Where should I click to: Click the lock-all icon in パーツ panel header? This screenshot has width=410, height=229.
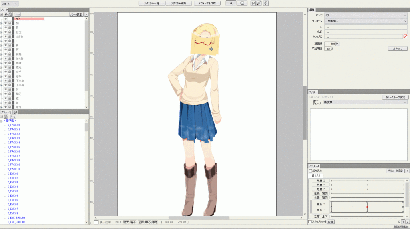tap(10, 14)
